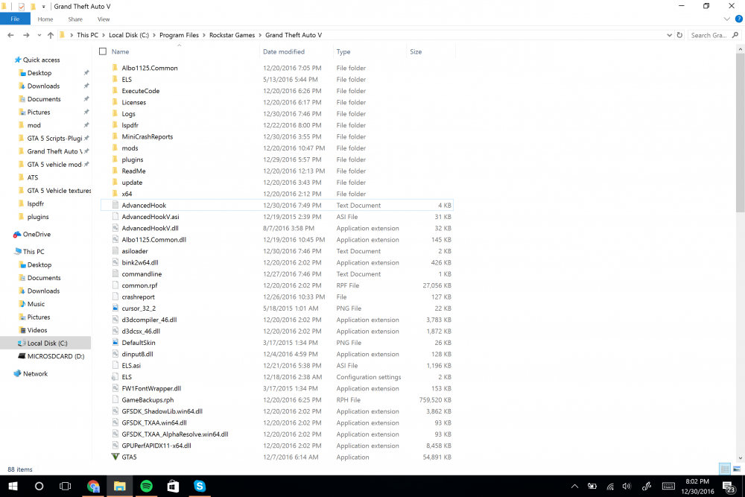Click the mods folder icon
The width and height of the screenshot is (745, 497).
tap(115, 148)
